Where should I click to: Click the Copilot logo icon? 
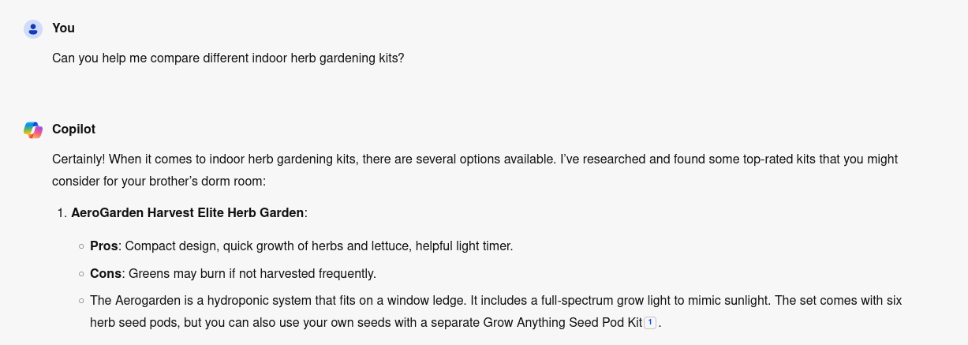coord(33,129)
